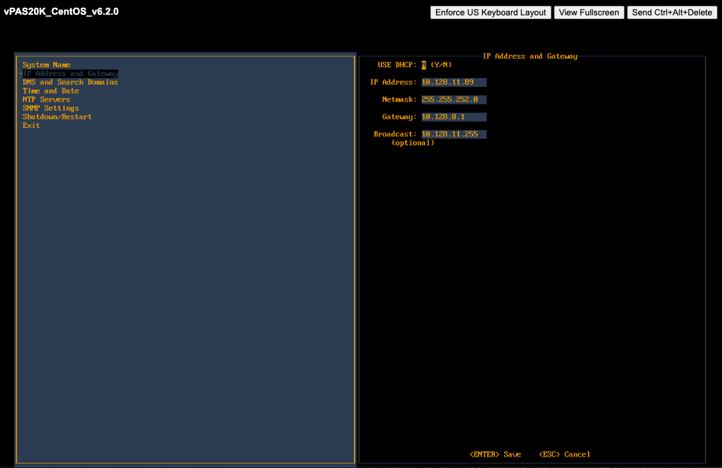Image resolution: width=722 pixels, height=468 pixels.
Task: Click the IP Address and Gateway panel heading
Action: [530, 56]
